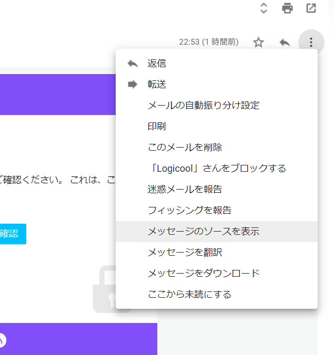Choose フィッシングを報告
The height and width of the screenshot is (355, 334).
tap(217, 211)
